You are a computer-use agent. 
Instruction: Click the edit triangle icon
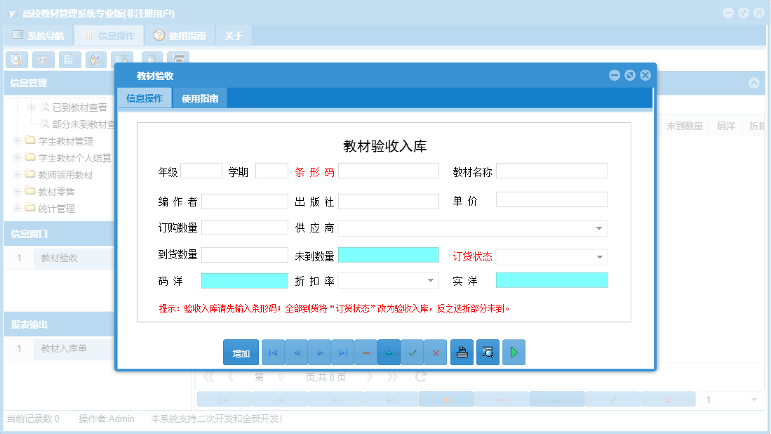(389, 352)
